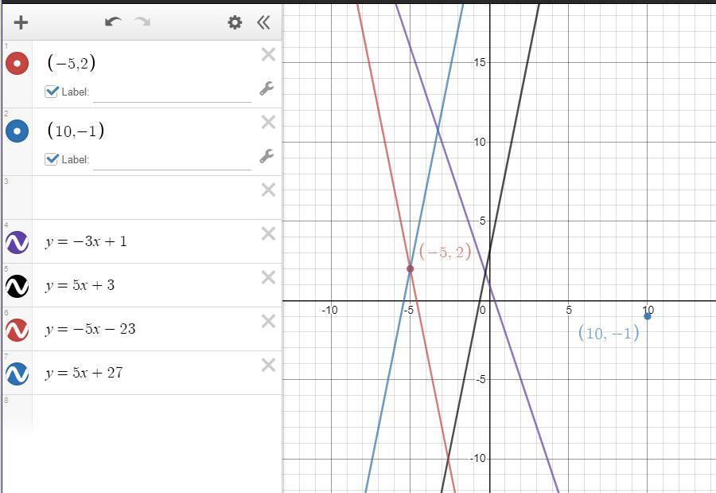Undo the last action

tap(113, 22)
